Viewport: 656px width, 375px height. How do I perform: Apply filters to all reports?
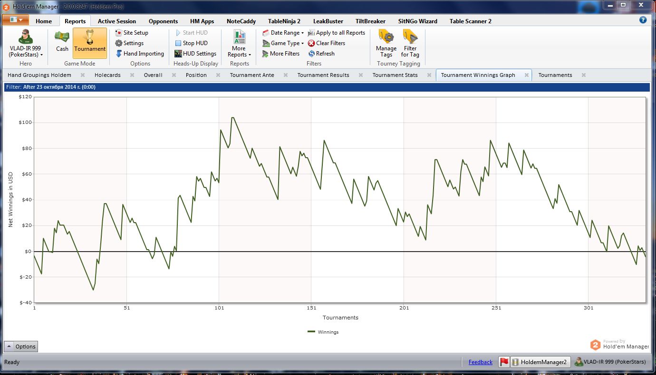[x=337, y=33]
